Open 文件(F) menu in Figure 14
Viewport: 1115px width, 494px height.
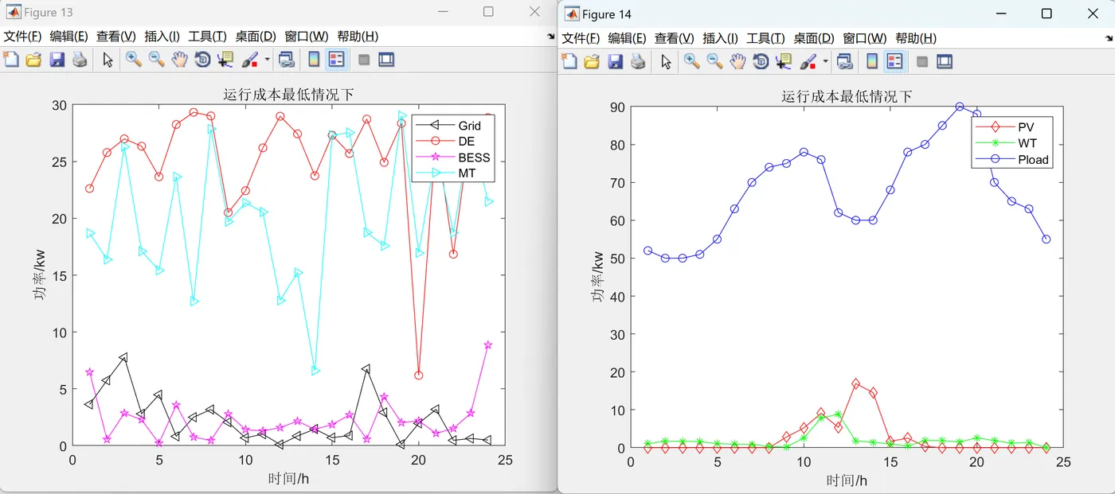coord(581,38)
